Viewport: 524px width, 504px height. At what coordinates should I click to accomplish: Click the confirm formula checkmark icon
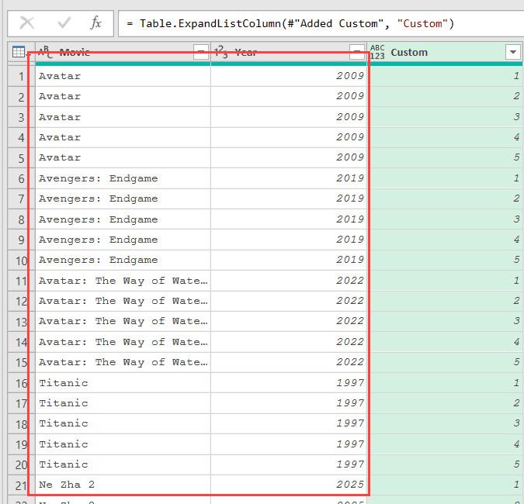pyautogui.click(x=64, y=23)
